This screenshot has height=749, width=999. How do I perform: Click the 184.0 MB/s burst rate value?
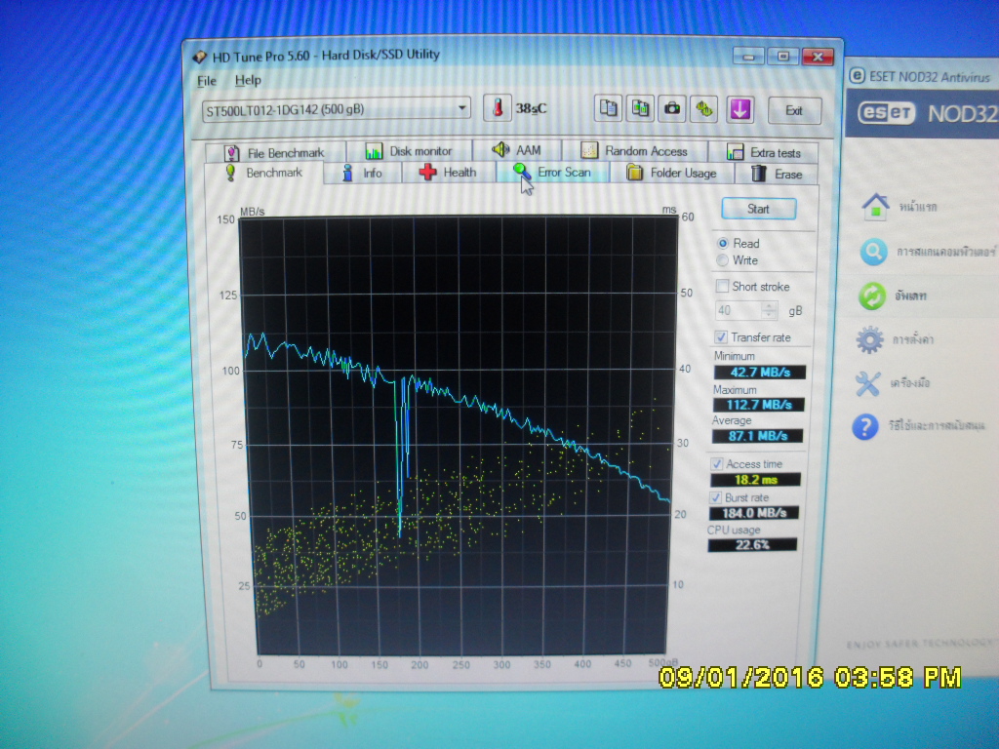click(754, 513)
